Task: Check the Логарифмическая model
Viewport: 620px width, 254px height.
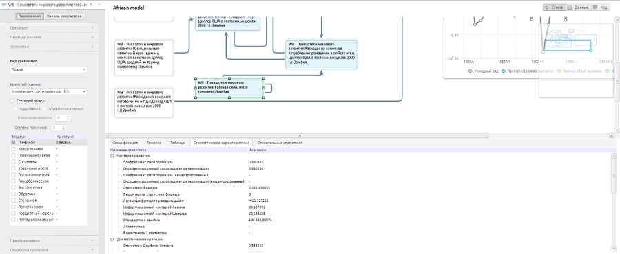Action: [14, 174]
